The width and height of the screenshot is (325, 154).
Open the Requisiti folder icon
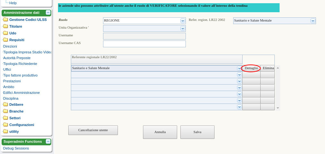pos(5,40)
